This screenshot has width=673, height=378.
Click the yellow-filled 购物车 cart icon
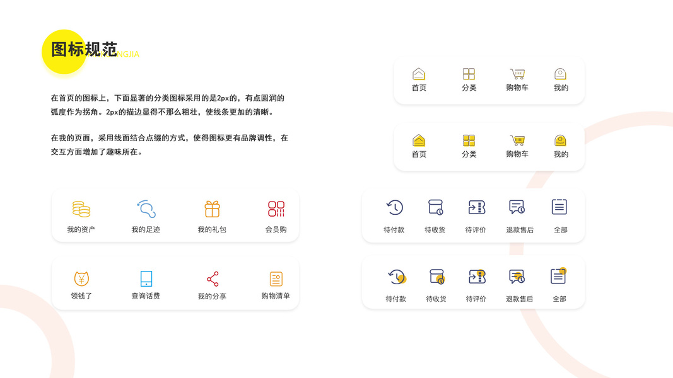[x=517, y=140]
